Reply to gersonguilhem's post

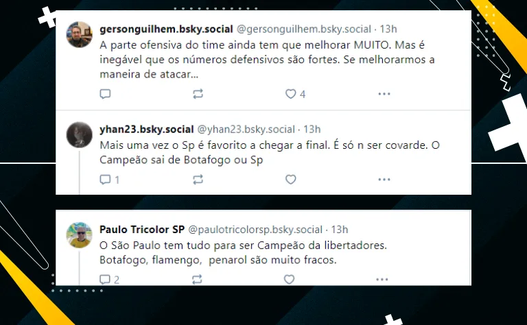[x=105, y=94]
